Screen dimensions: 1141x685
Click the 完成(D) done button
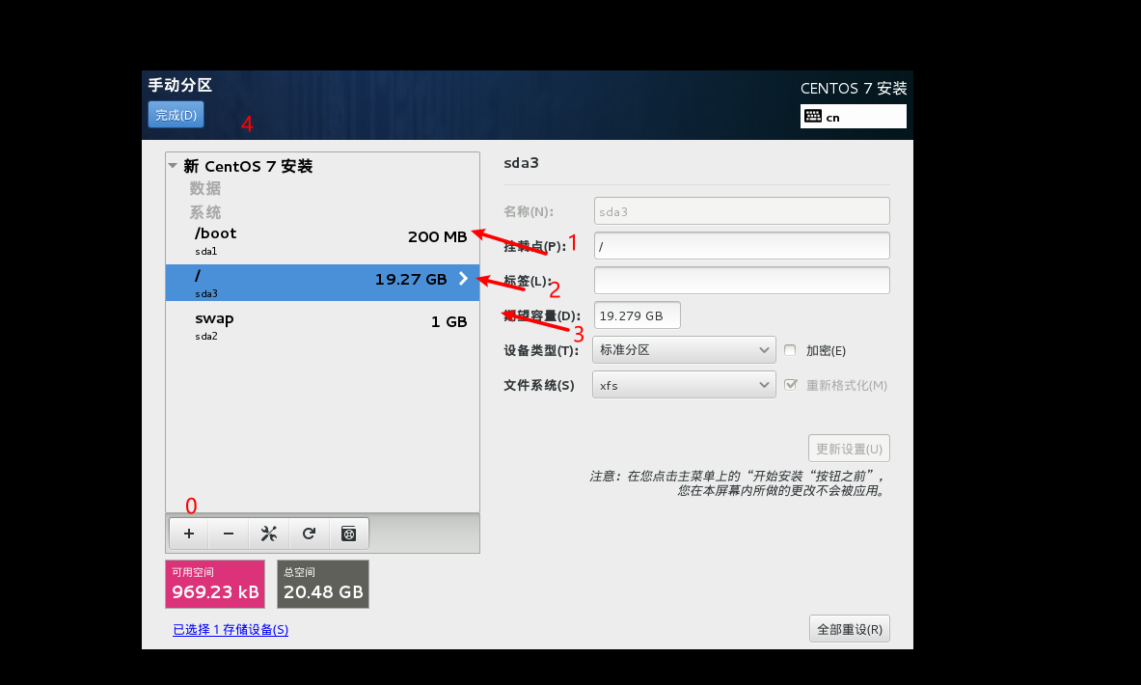pos(177,115)
